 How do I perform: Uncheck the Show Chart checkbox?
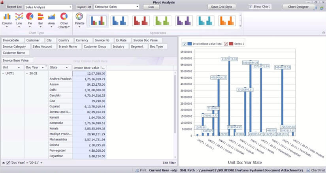tap(251, 7)
